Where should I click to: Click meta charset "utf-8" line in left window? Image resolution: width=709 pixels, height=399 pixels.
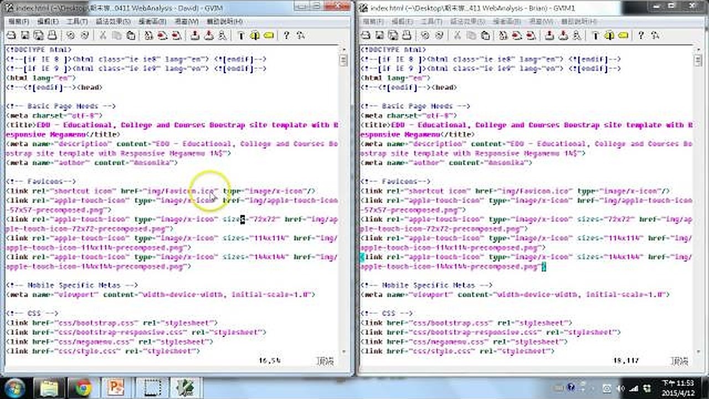point(54,115)
